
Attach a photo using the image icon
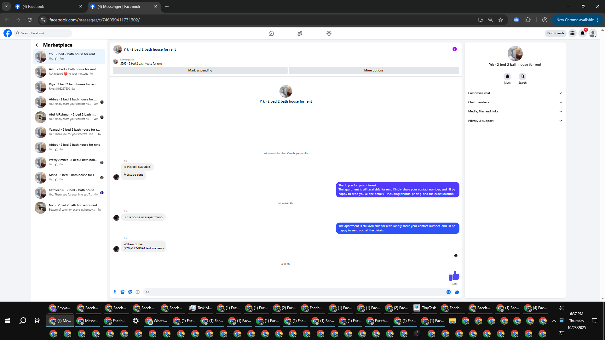click(x=123, y=292)
